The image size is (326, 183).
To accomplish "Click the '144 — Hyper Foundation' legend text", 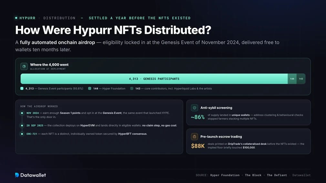I will (x=109, y=89).
